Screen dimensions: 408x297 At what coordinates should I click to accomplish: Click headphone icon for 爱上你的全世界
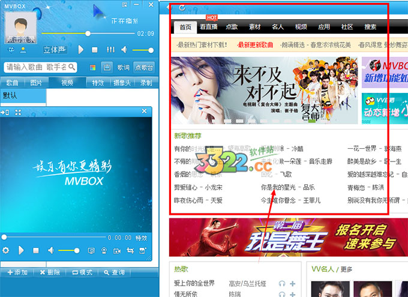tap(282, 284)
